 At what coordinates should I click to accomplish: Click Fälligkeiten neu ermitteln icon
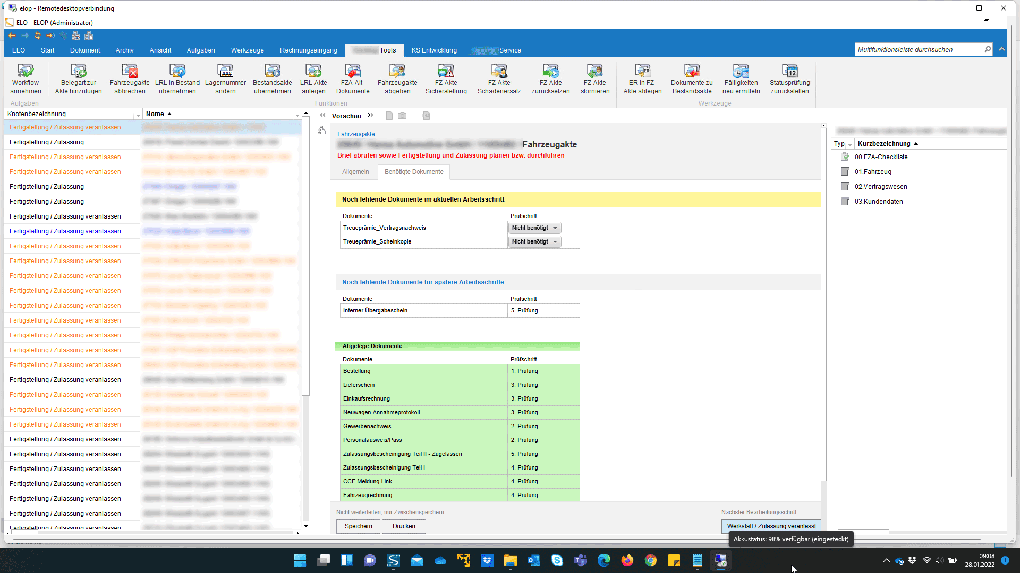click(741, 71)
